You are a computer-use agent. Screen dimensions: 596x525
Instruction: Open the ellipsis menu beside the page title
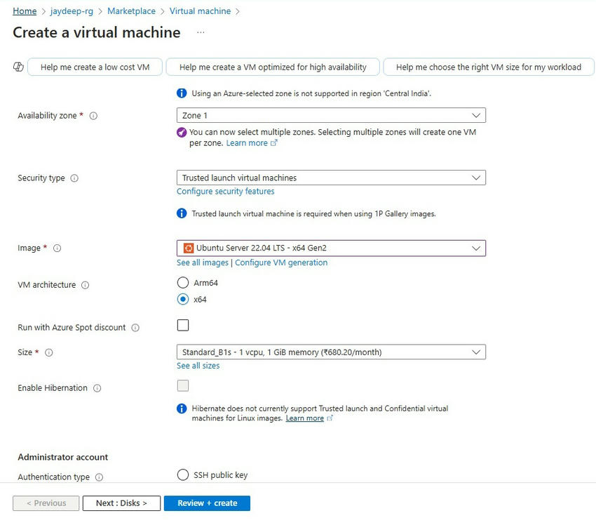pyautogui.click(x=200, y=32)
